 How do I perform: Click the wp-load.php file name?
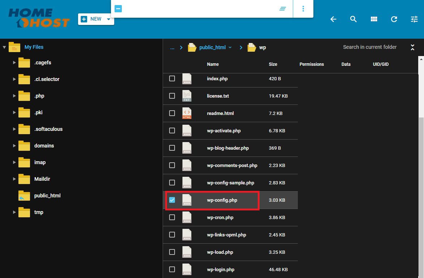click(220, 252)
